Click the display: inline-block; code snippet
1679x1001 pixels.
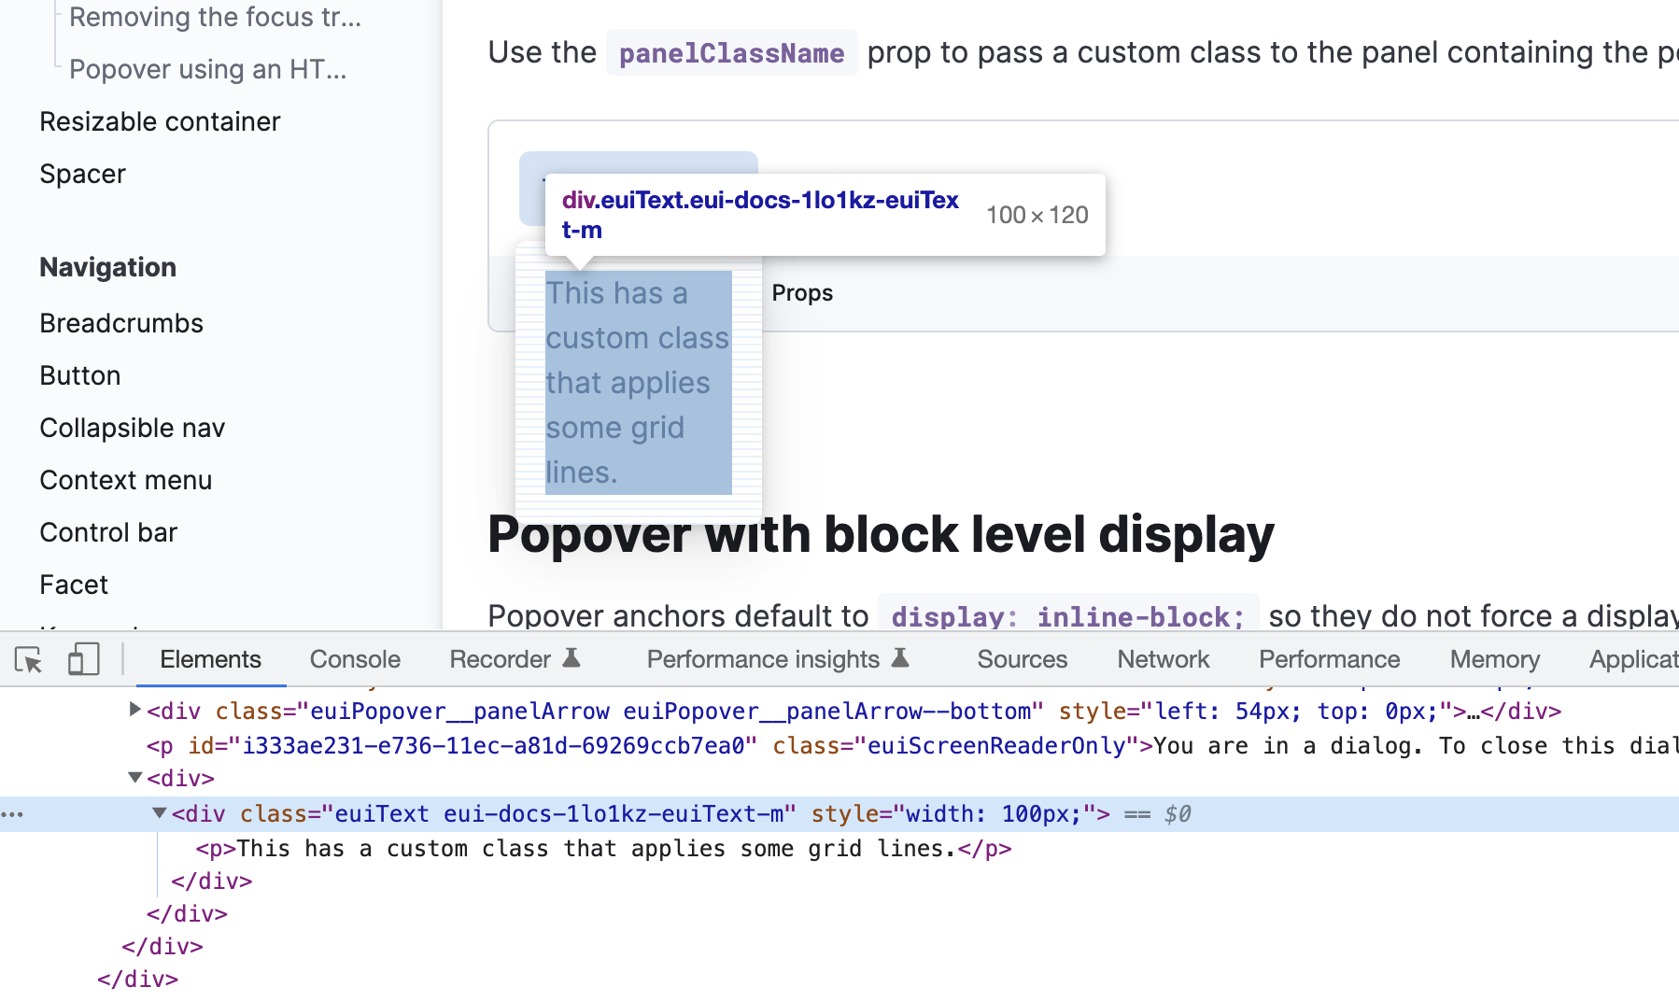1068,616
